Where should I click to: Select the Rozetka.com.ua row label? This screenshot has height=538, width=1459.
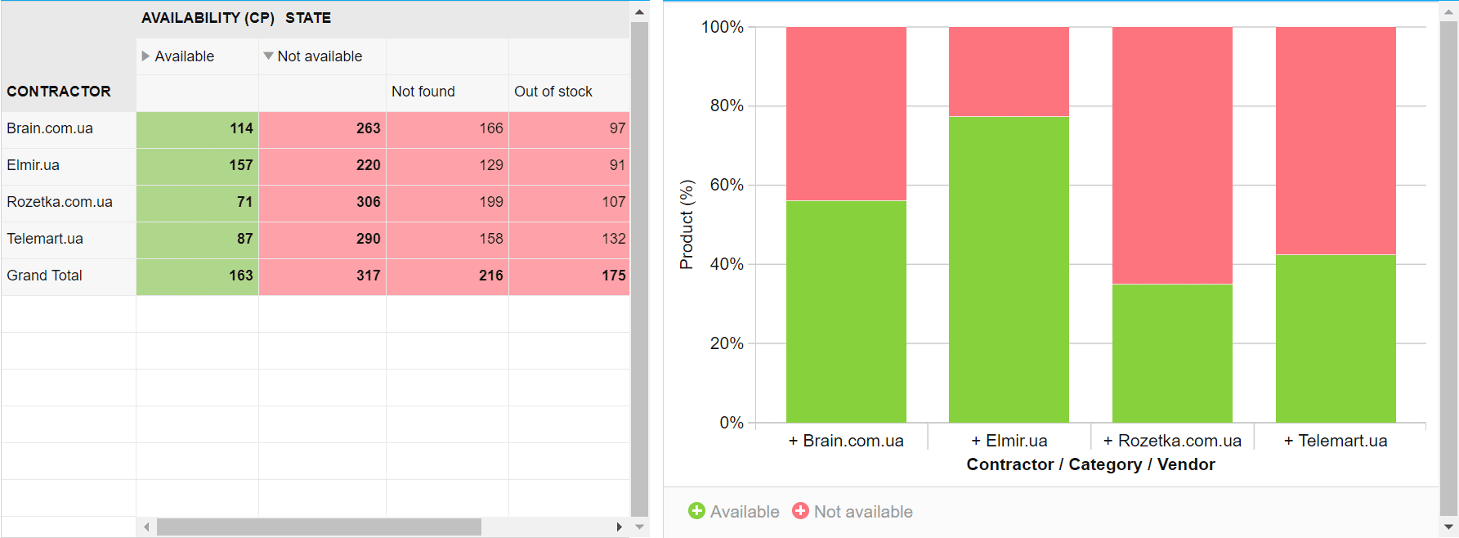(60, 202)
